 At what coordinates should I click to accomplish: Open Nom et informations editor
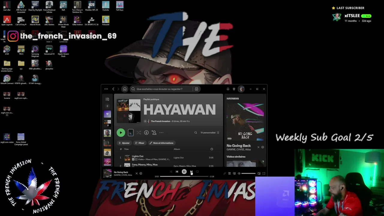[161, 143]
